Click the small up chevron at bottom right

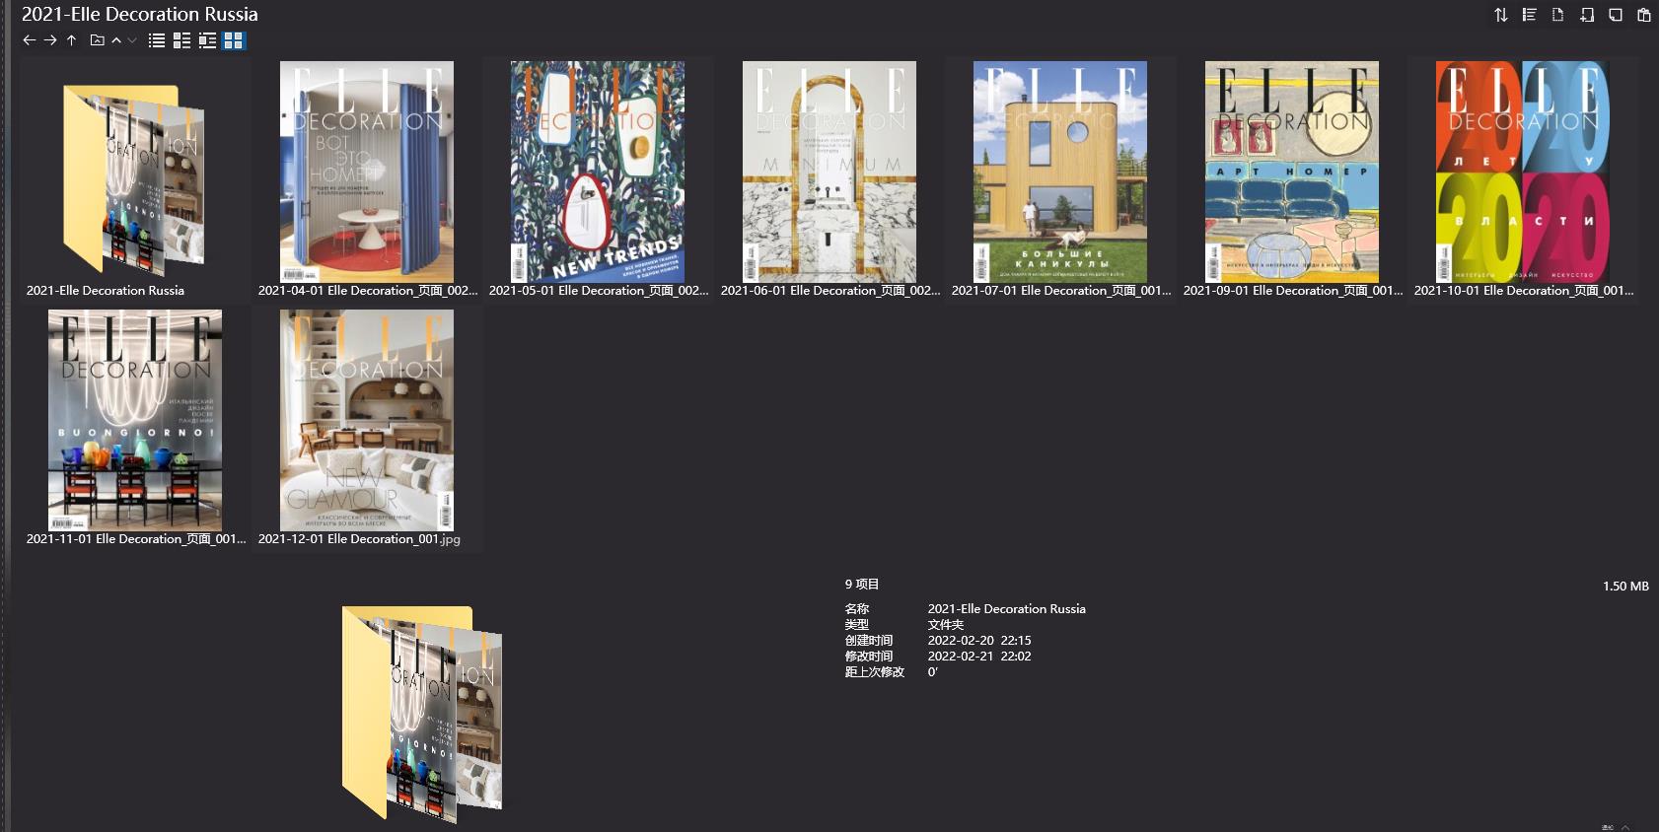point(1625,827)
